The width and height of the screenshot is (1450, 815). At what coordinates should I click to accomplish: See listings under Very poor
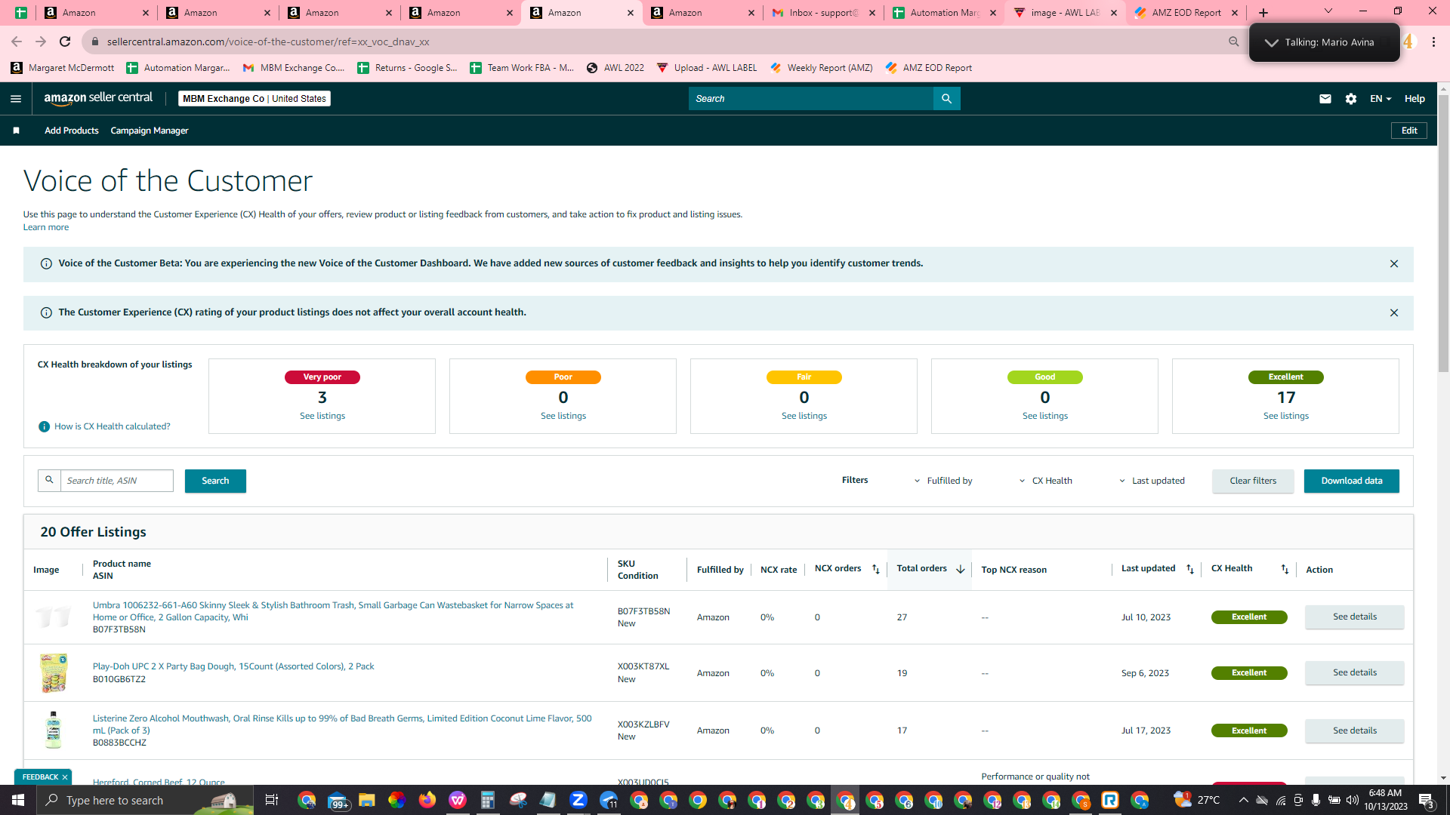(322, 416)
